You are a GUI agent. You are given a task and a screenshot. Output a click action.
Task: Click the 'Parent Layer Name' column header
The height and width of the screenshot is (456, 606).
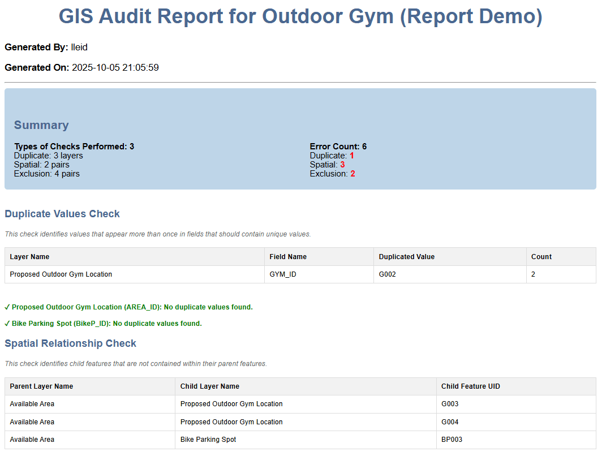pyautogui.click(x=90, y=386)
